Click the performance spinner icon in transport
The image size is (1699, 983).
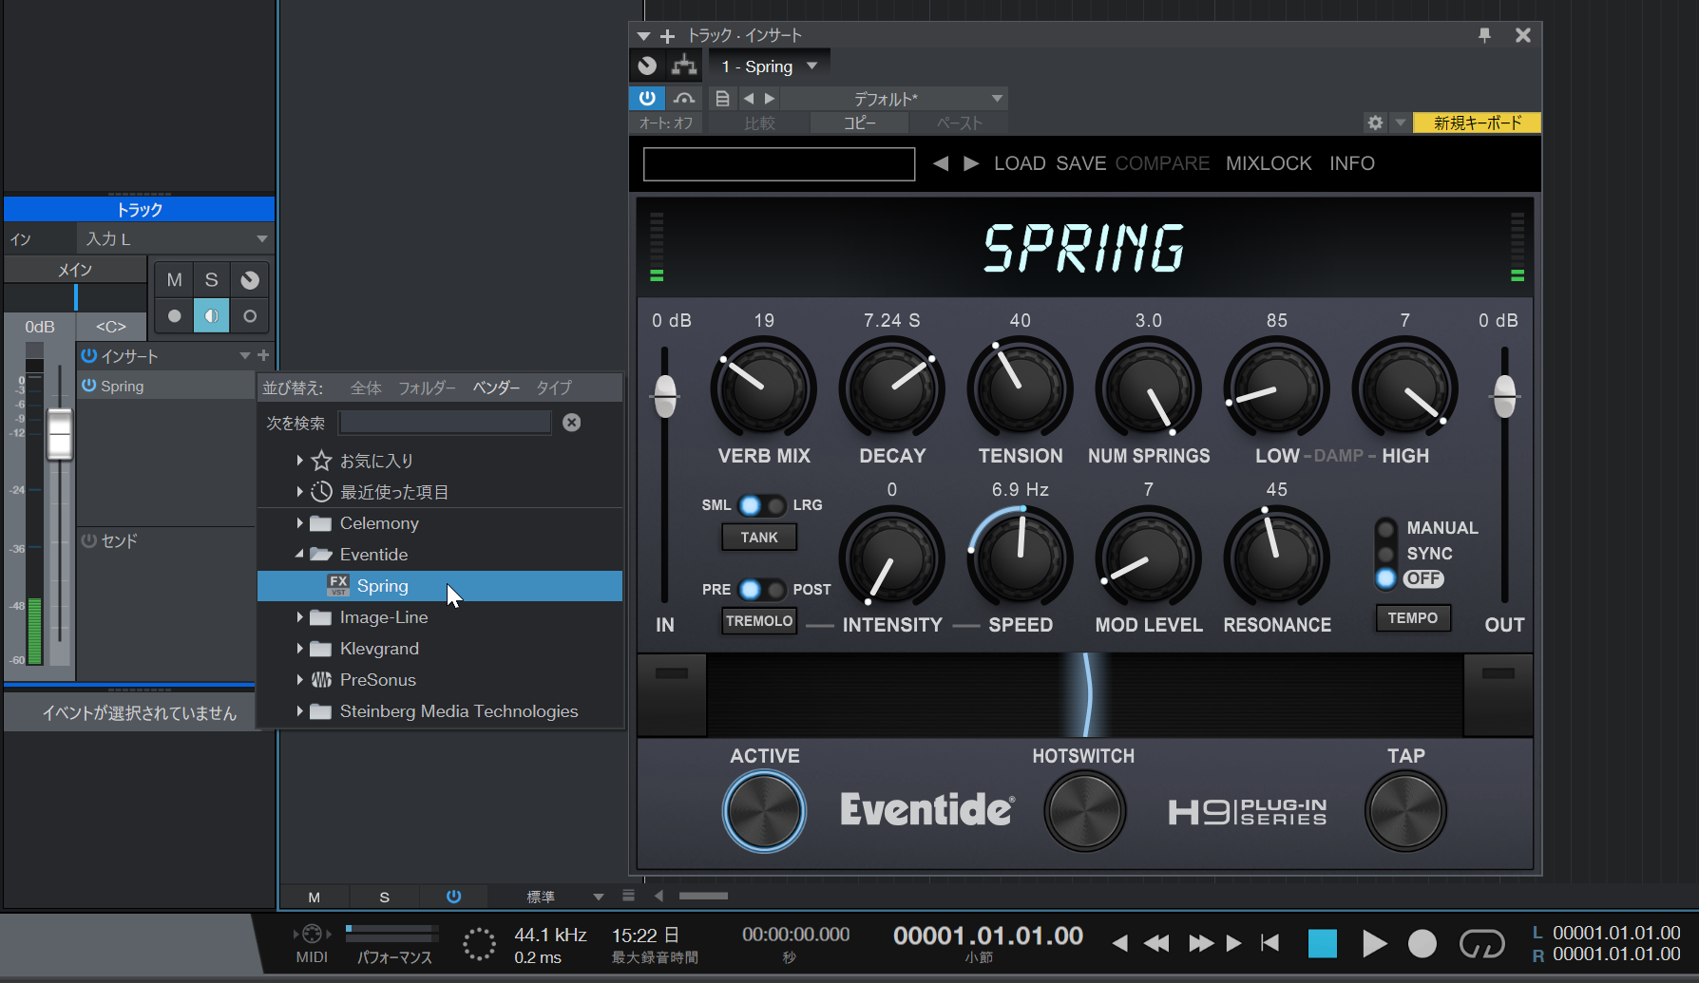point(479,944)
